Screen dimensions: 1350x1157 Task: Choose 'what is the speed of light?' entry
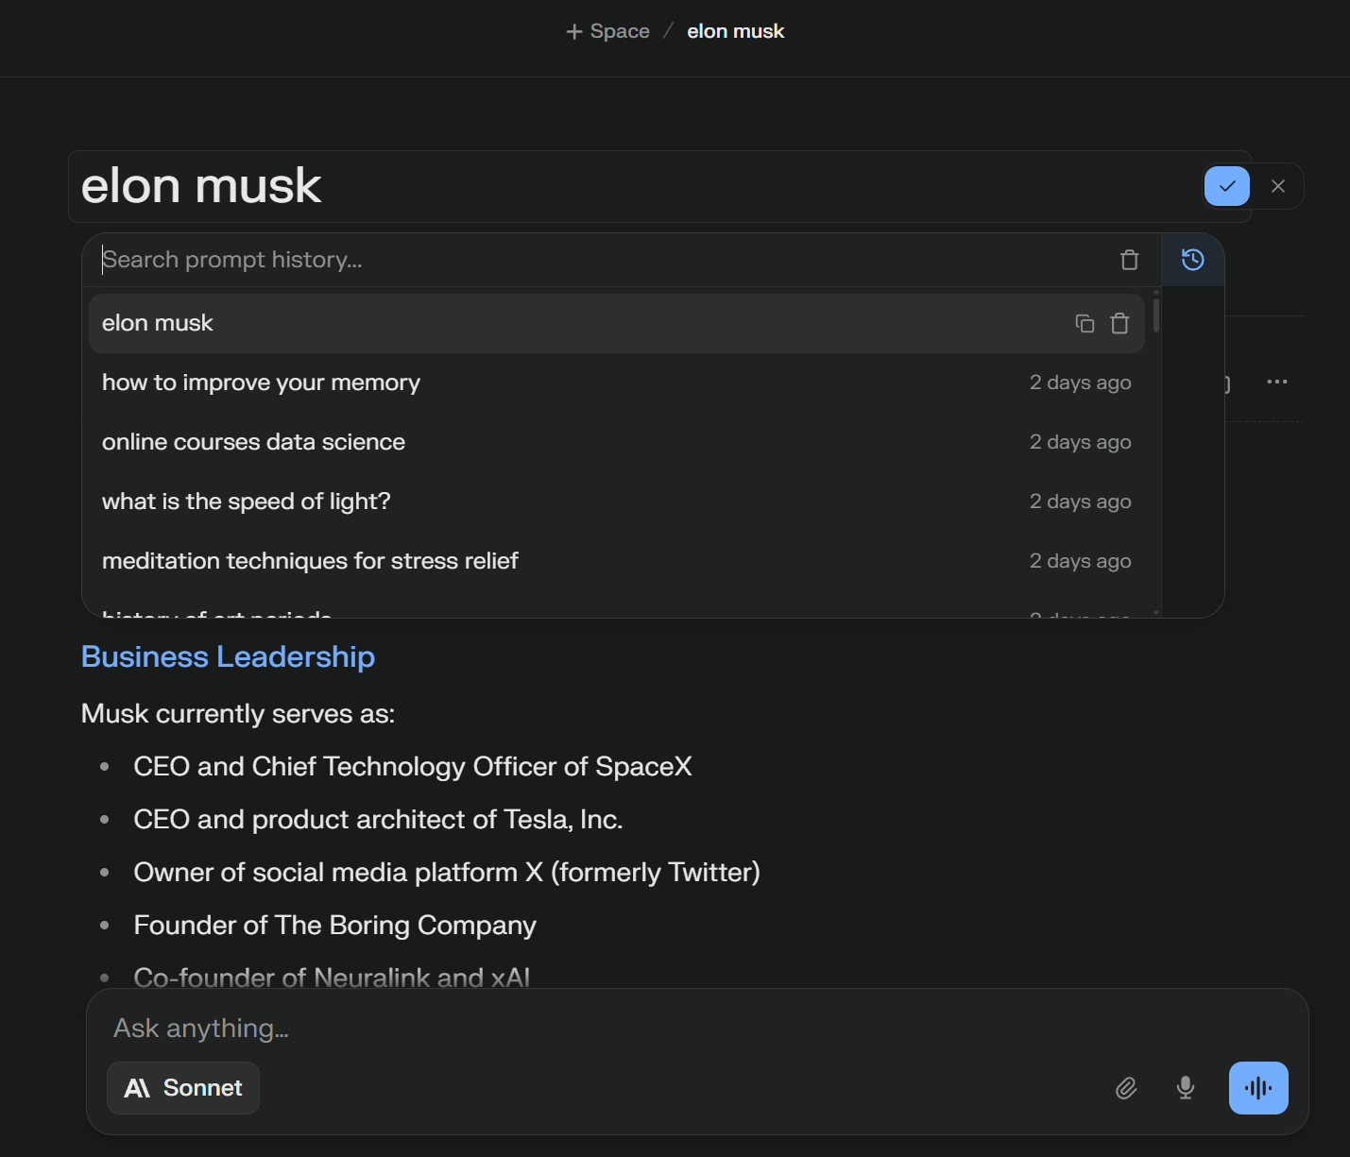[x=246, y=502]
